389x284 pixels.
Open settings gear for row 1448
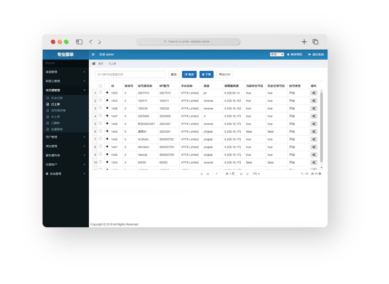[314, 108]
